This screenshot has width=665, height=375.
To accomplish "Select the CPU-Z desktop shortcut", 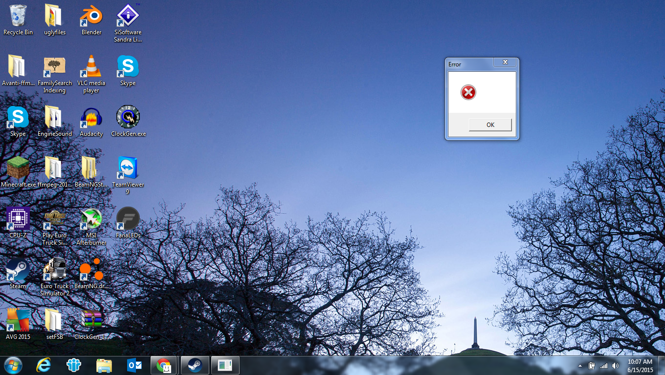I will pos(18,223).
